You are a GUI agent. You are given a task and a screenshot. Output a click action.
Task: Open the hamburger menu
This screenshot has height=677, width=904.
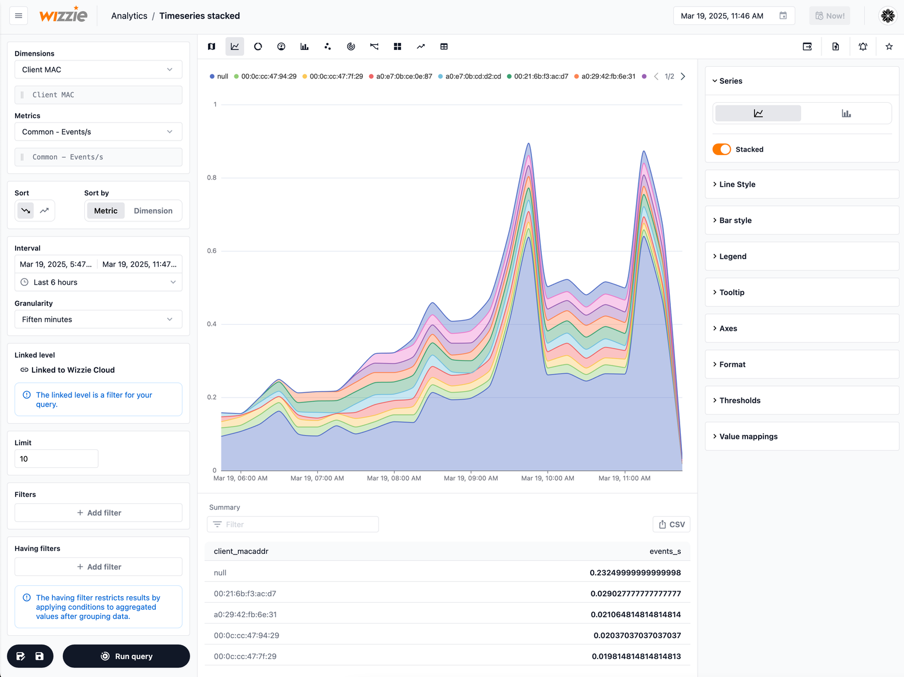click(19, 16)
